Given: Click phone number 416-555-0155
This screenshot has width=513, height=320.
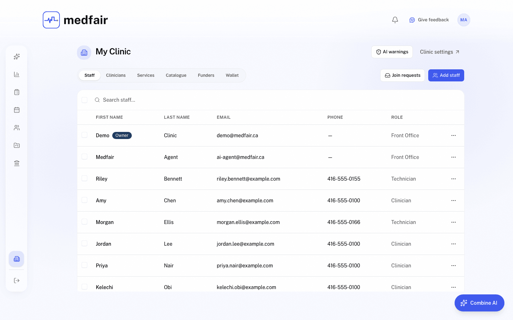Looking at the screenshot, I should click(344, 179).
